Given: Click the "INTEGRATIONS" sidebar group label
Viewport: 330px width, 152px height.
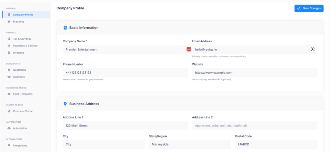Looking at the screenshot, I should (x=14, y=139).
